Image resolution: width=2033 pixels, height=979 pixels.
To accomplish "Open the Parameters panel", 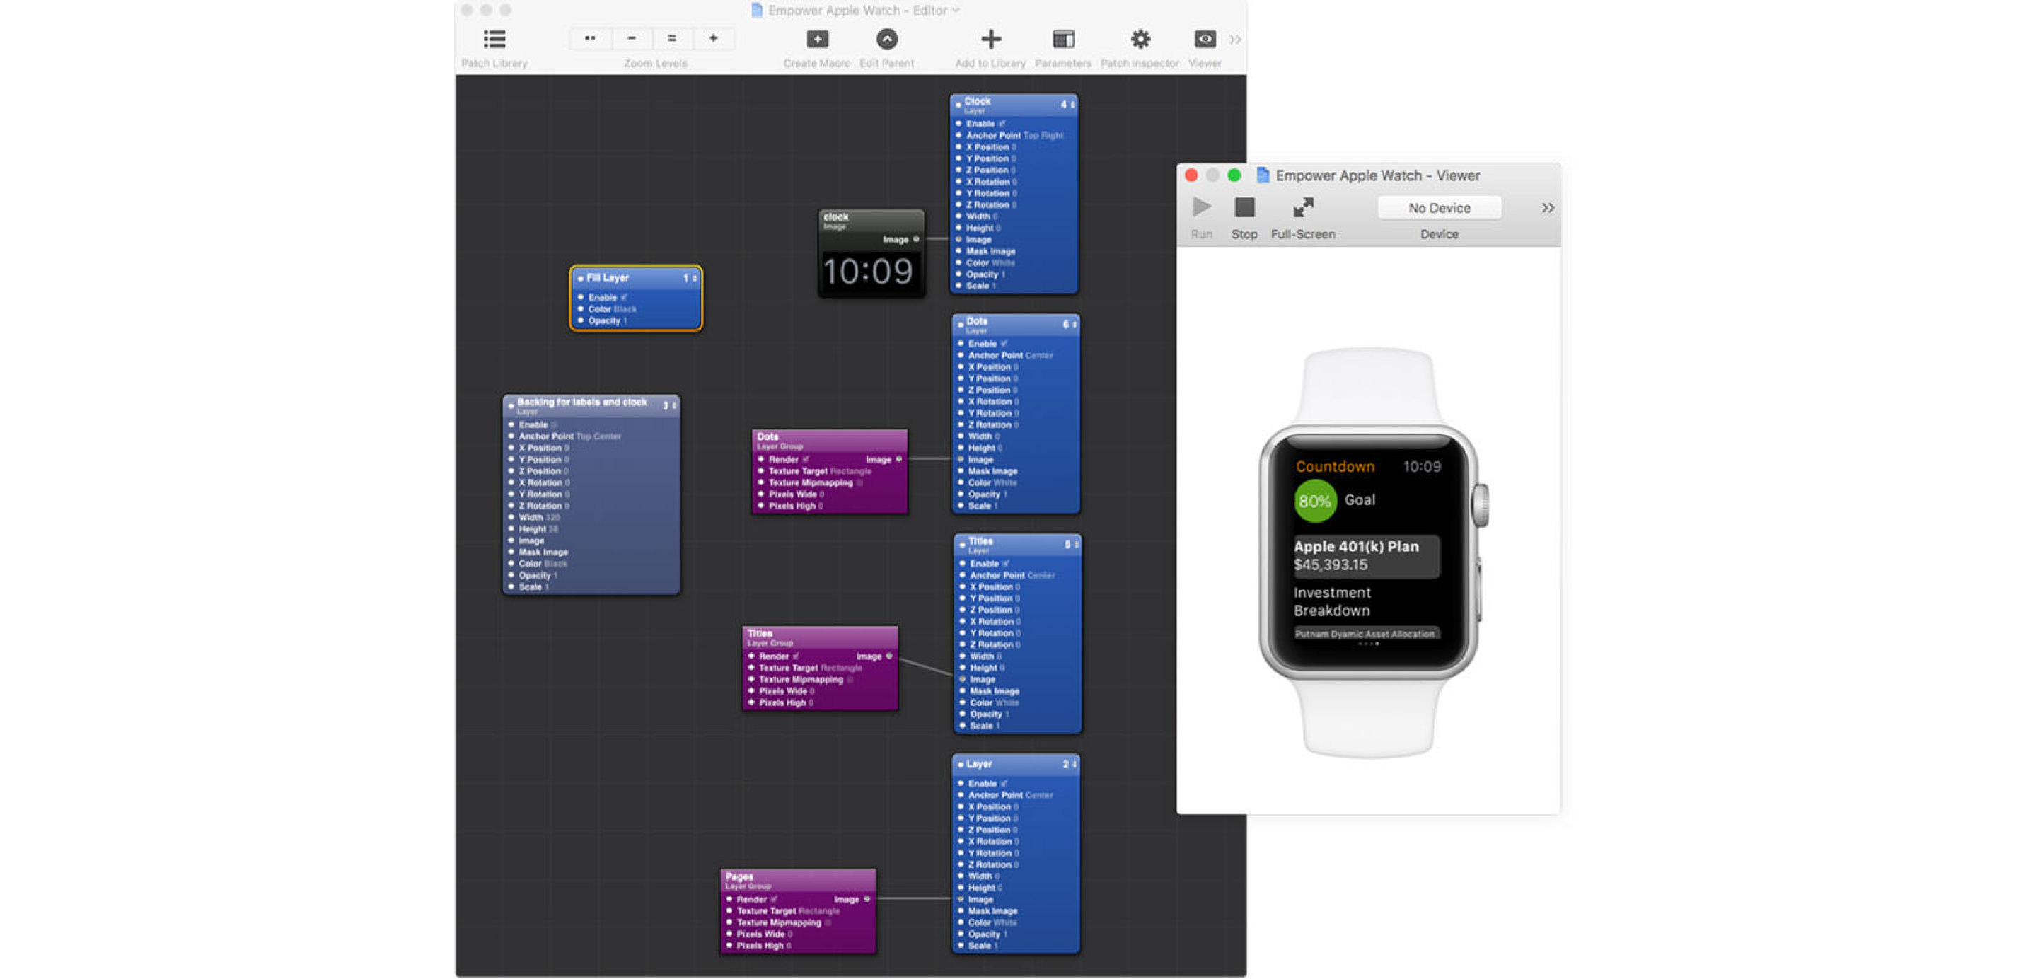I will coord(1063,39).
